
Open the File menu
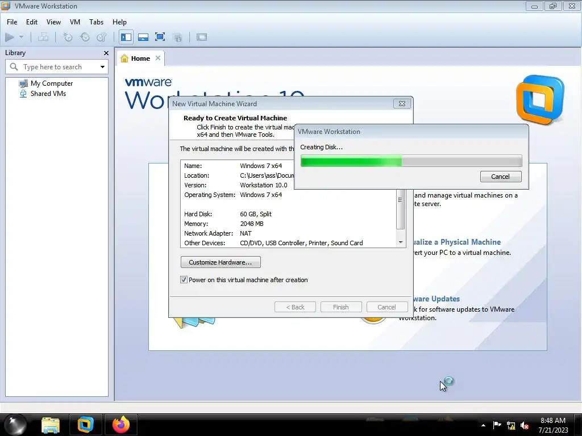coord(12,22)
